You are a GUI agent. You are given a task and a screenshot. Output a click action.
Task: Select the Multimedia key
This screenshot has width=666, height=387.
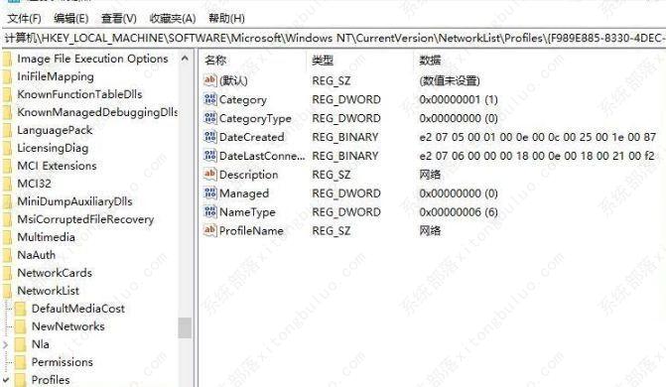(x=46, y=237)
